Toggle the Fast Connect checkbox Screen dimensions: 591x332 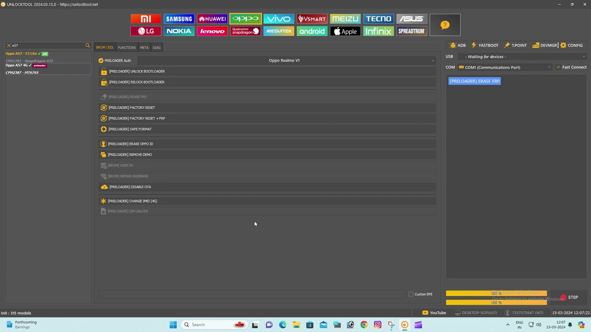[558, 67]
